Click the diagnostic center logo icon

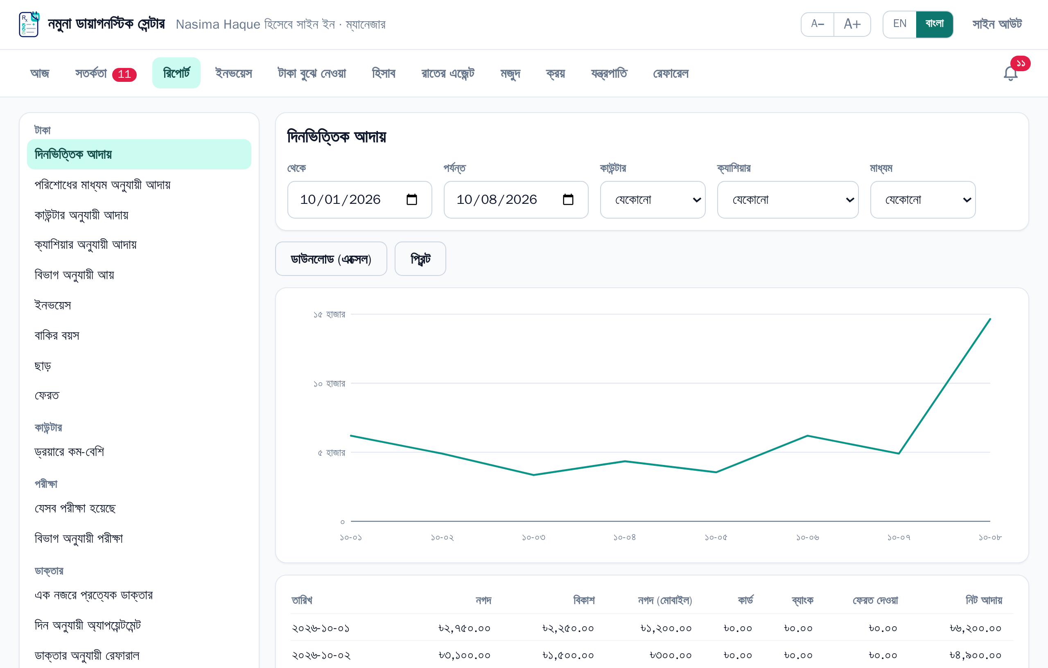coord(29,25)
